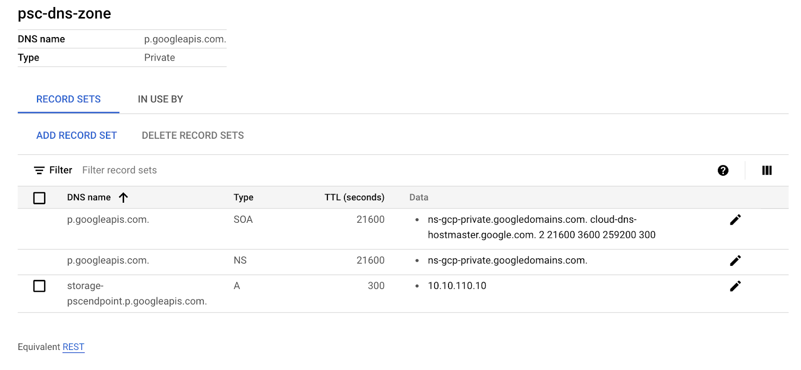Edit the 10.10.110.10 A record pencil icon
The height and width of the screenshot is (370, 801).
[x=735, y=286]
